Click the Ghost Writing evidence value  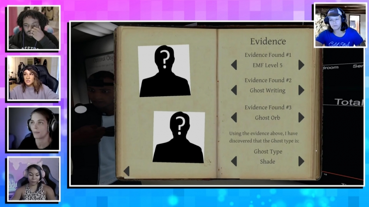(267, 90)
